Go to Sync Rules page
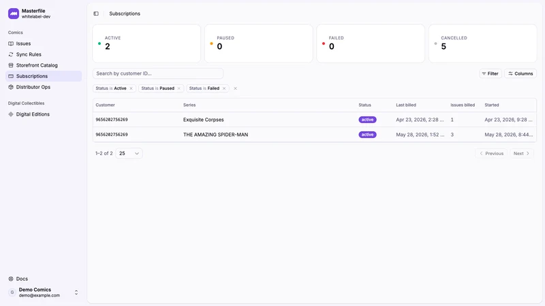This screenshot has height=306, width=545. pyautogui.click(x=44, y=54)
